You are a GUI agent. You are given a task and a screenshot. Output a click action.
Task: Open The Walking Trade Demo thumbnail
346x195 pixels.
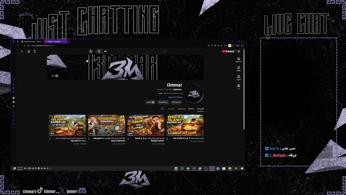pyautogui.click(x=146, y=125)
